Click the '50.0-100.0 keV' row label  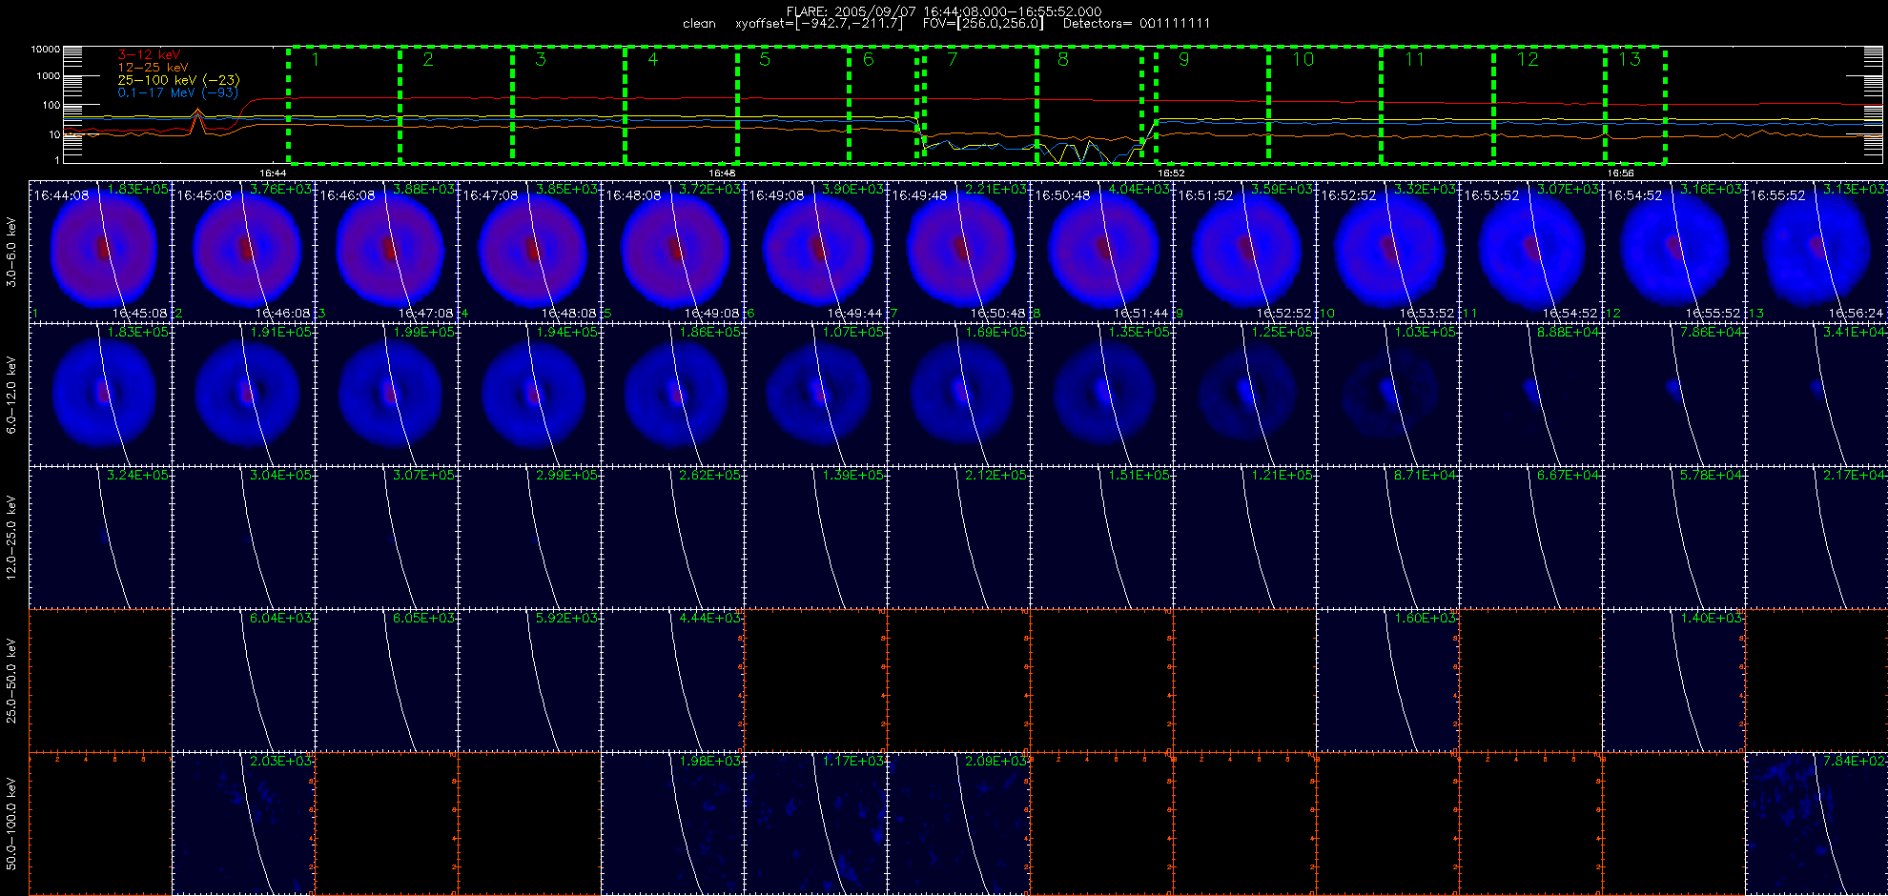tap(11, 824)
